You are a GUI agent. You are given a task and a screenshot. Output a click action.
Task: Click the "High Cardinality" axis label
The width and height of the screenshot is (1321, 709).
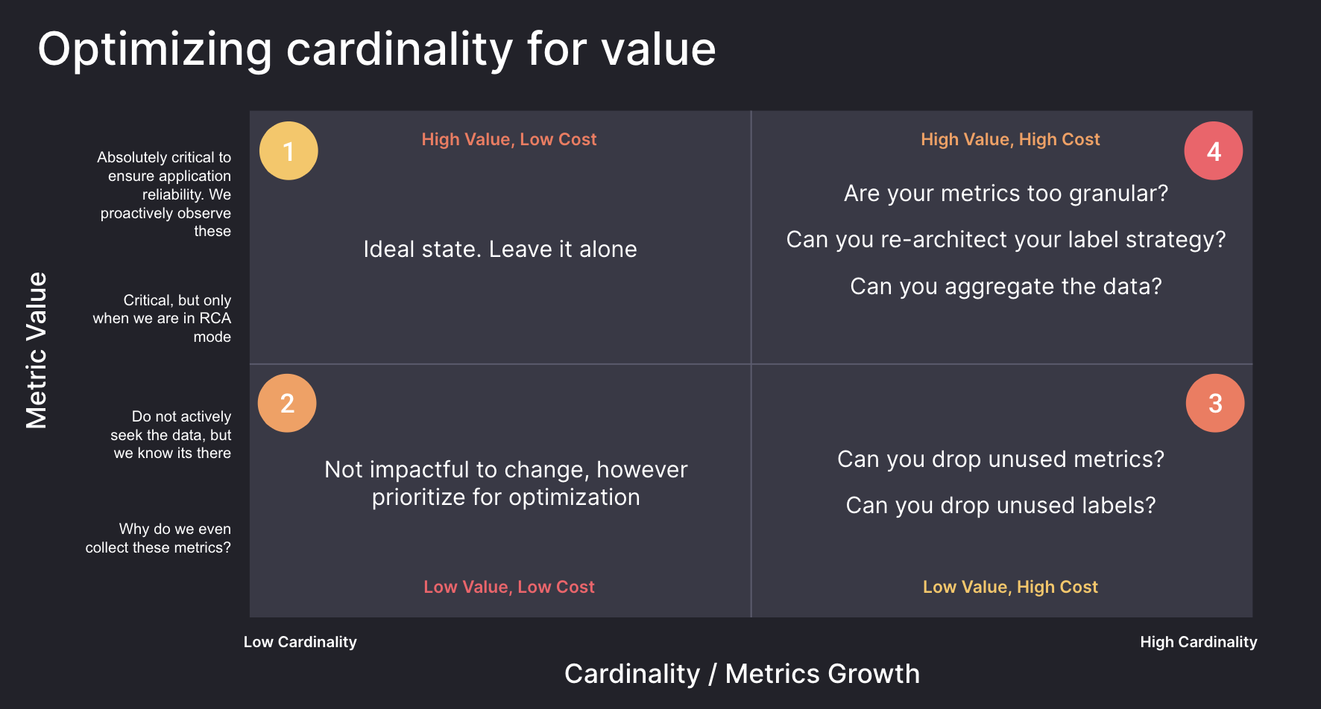[1198, 642]
